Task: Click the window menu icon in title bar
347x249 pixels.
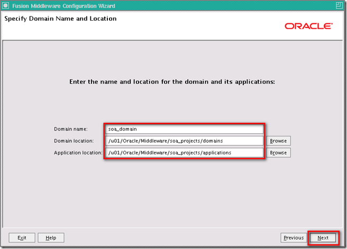Action: pos(5,5)
